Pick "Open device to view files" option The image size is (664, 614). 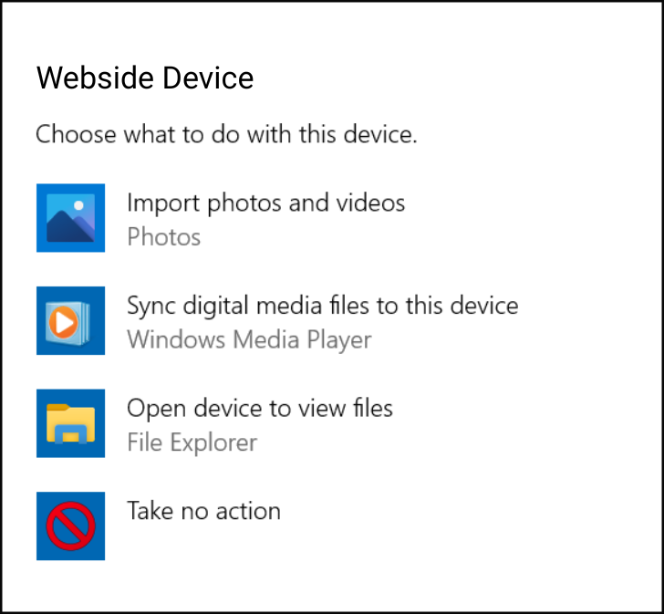pos(260,407)
